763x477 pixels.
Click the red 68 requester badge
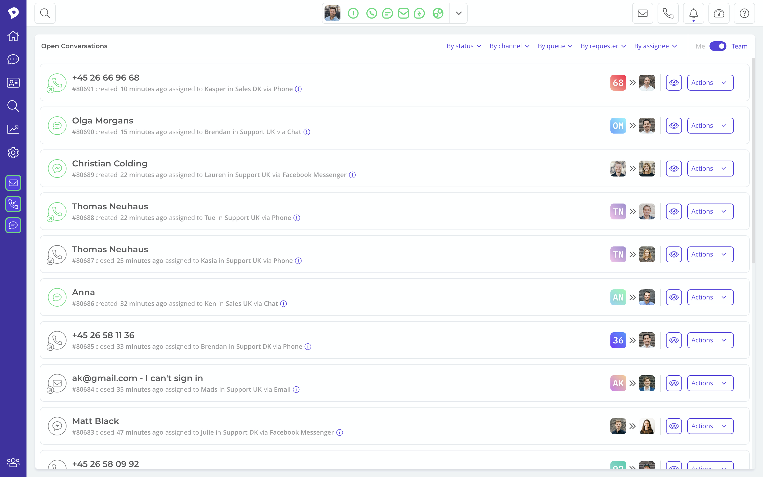618,83
